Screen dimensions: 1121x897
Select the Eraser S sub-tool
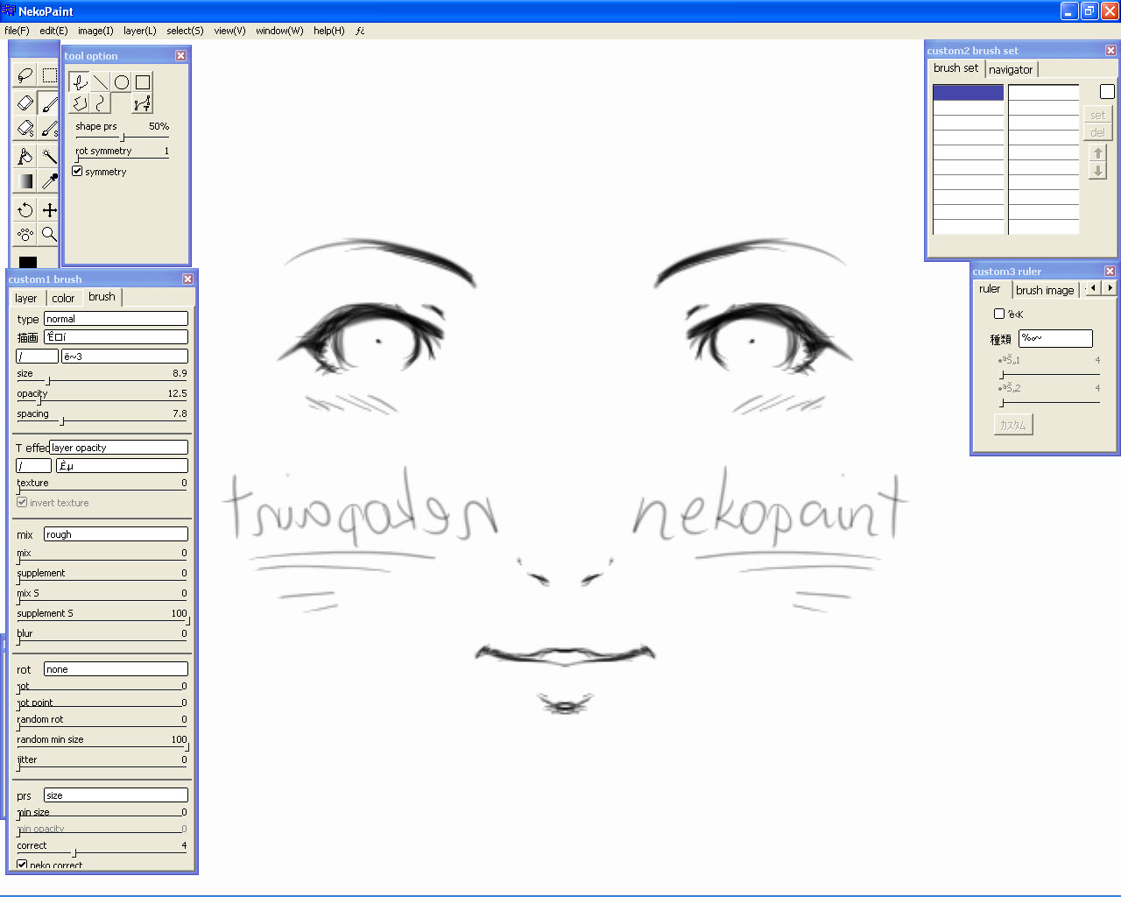tap(25, 128)
